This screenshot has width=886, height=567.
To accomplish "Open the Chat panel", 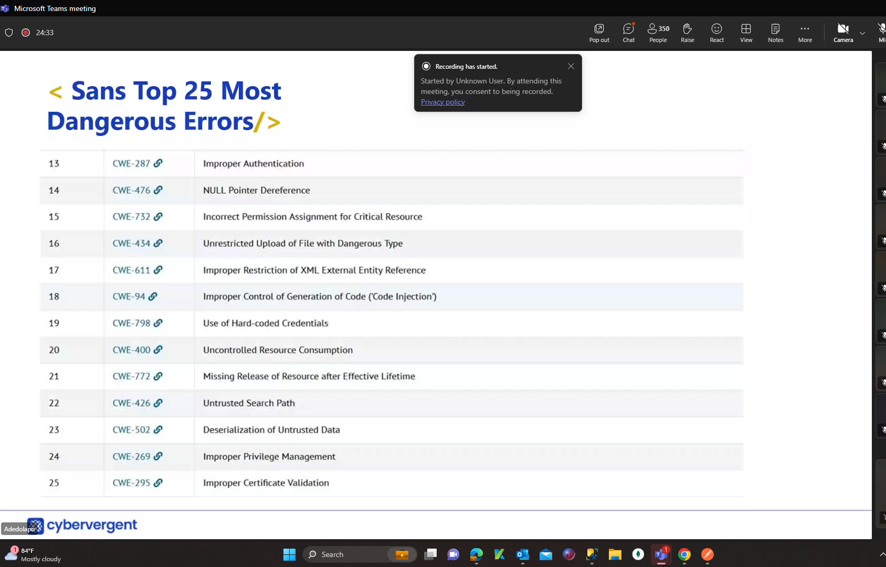I will 628,33.
